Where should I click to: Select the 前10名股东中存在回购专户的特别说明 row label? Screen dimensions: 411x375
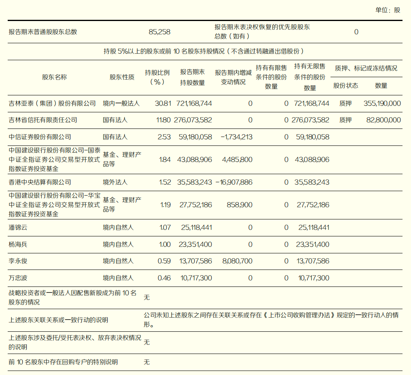tap(63, 362)
